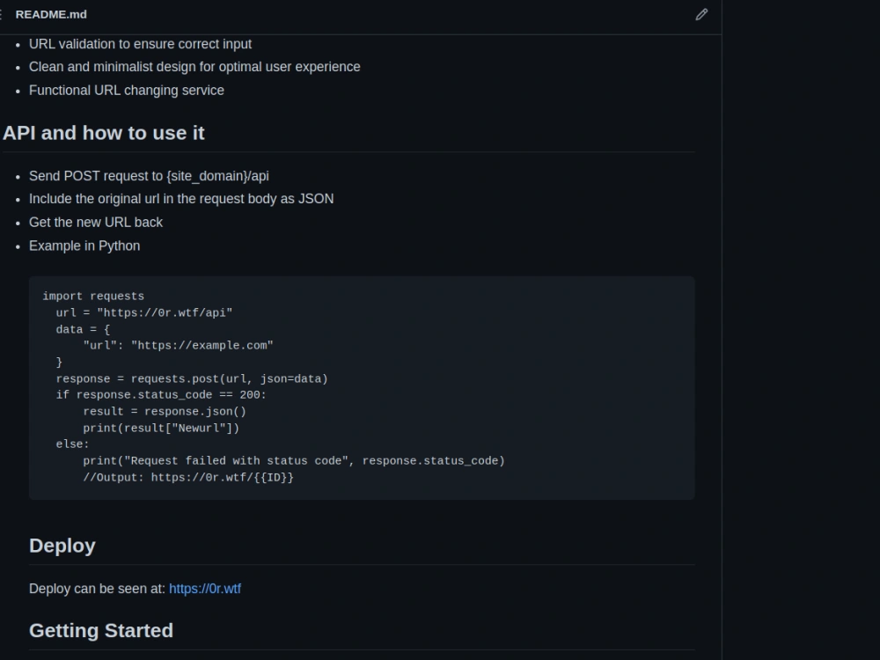Screen dimensions: 880x660
Task: Click the url = "https://0r.wtf/api" code line
Action: tap(144, 312)
